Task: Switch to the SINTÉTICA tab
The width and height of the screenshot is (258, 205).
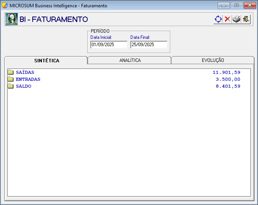Action: [46, 60]
